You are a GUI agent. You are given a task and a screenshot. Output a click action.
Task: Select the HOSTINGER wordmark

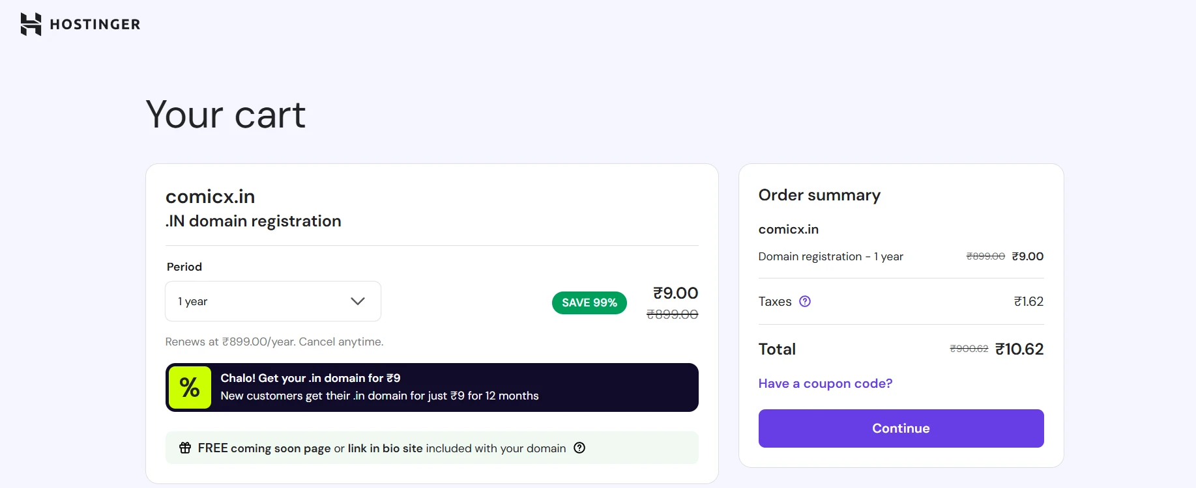(95, 24)
